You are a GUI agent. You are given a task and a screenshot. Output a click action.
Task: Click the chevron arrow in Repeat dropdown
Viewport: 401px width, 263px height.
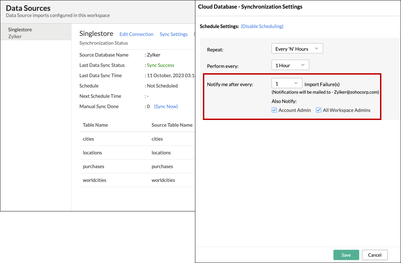(x=316, y=49)
